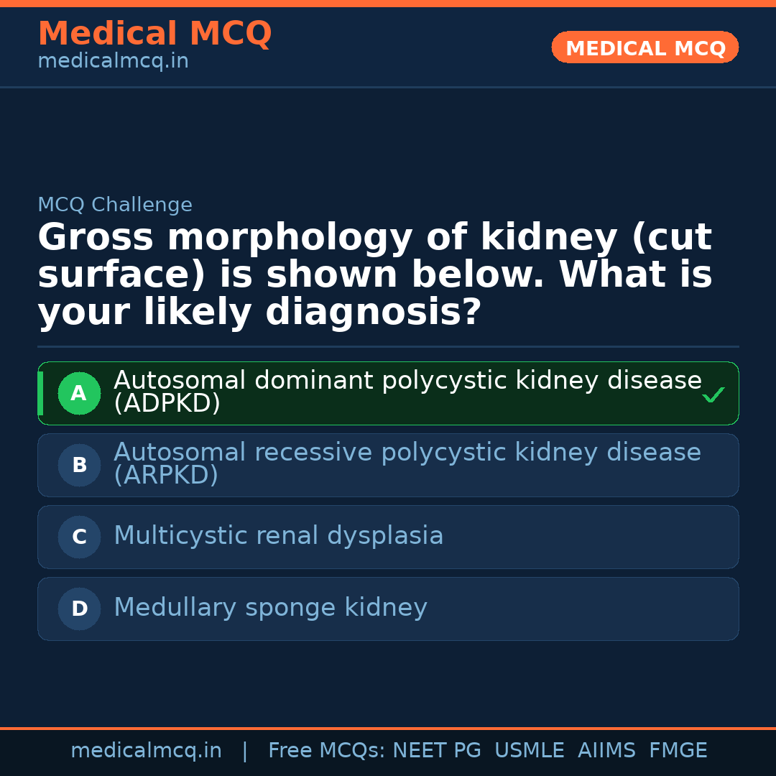
Task: Click the MCQ Challenge label
Action: tap(115, 205)
